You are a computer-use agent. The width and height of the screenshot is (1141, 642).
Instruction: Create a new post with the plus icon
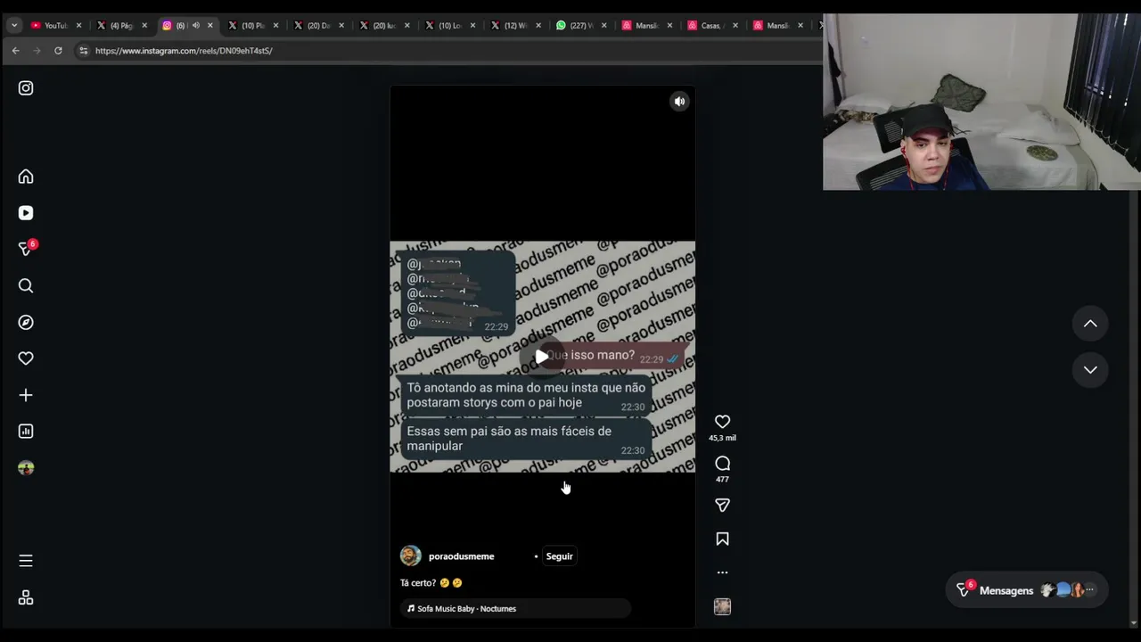[x=26, y=395]
